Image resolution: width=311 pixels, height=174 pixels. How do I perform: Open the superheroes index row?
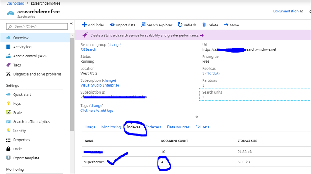point(94,162)
